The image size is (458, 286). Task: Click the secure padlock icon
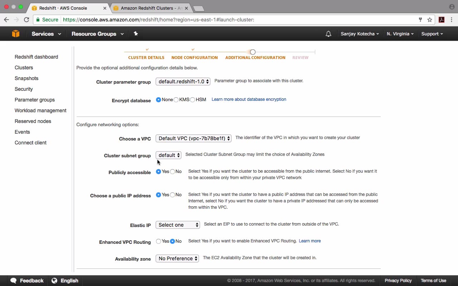38,20
